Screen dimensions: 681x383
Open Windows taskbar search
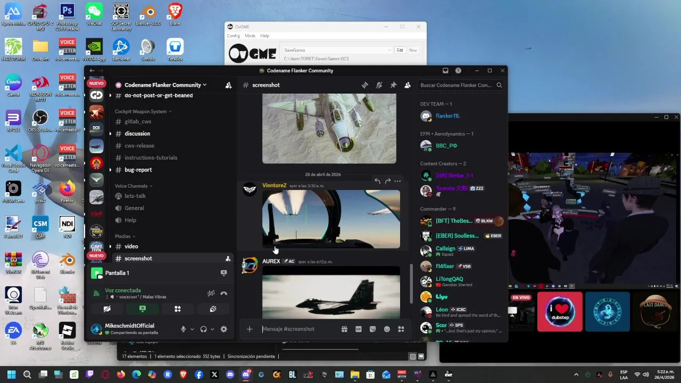click(x=28, y=374)
